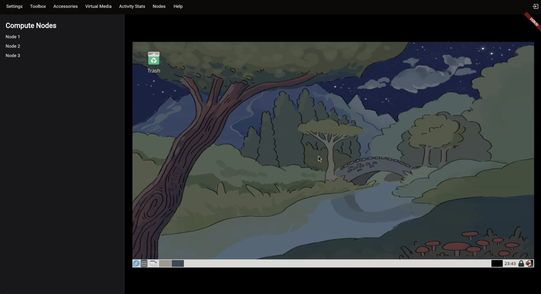Image resolution: width=541 pixels, height=294 pixels.
Task: Click the 23:43 taskbar clock
Action: (x=510, y=263)
